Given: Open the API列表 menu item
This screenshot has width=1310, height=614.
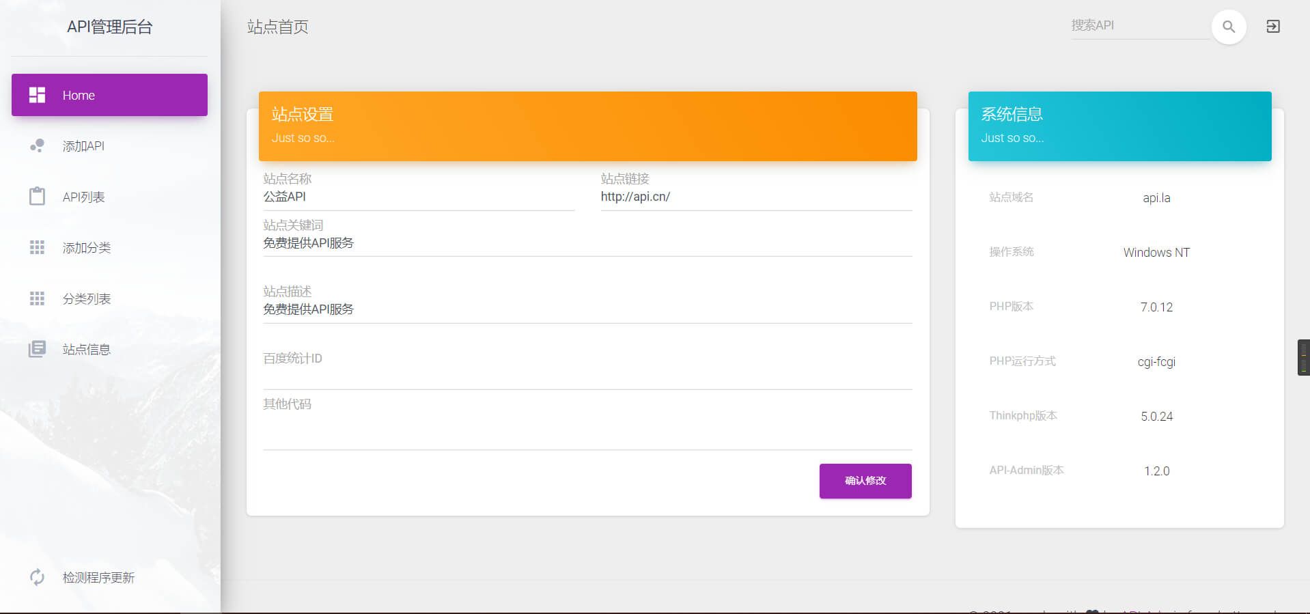Looking at the screenshot, I should tap(84, 197).
